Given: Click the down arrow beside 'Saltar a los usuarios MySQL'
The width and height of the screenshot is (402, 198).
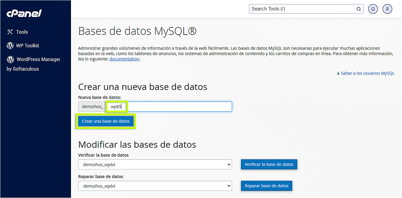Looking at the screenshot, I should click(x=338, y=73).
